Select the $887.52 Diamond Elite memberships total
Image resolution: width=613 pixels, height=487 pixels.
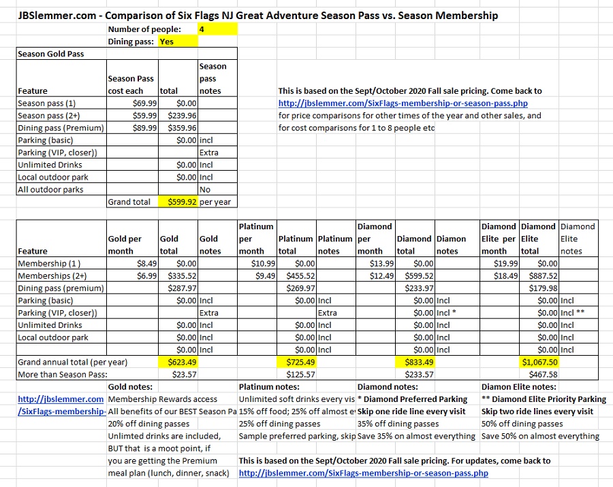[x=539, y=275]
